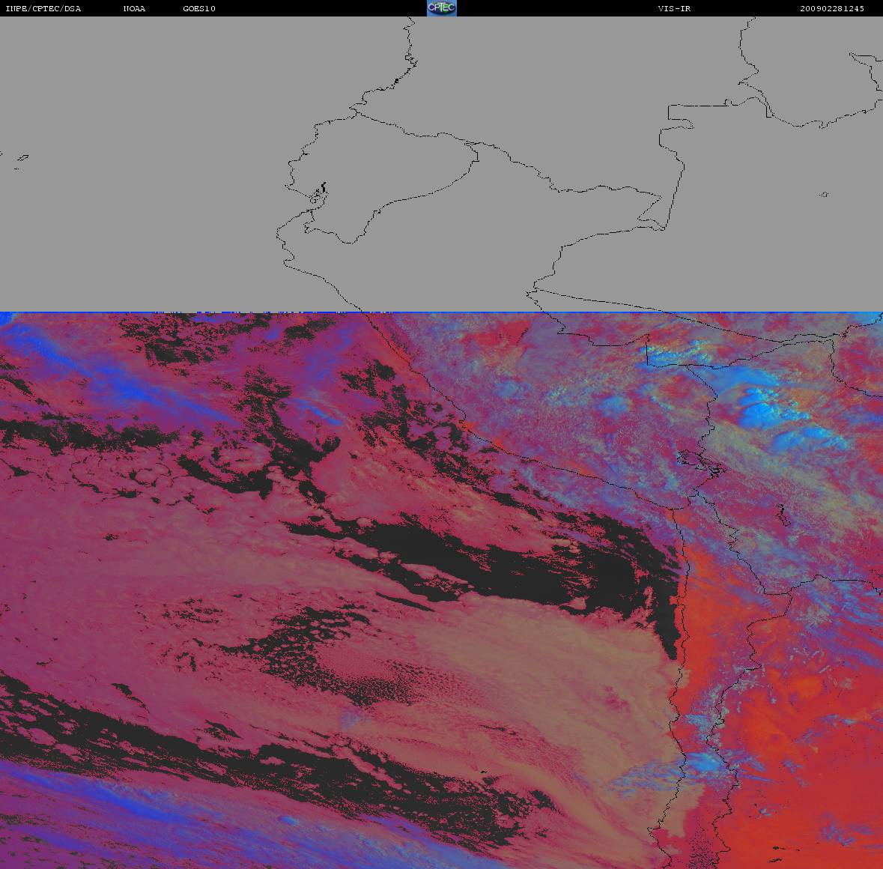Click the NOAA label in the header
Screen dimensions: 883x869
(134, 8)
